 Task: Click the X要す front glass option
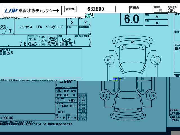pos(72,101)
